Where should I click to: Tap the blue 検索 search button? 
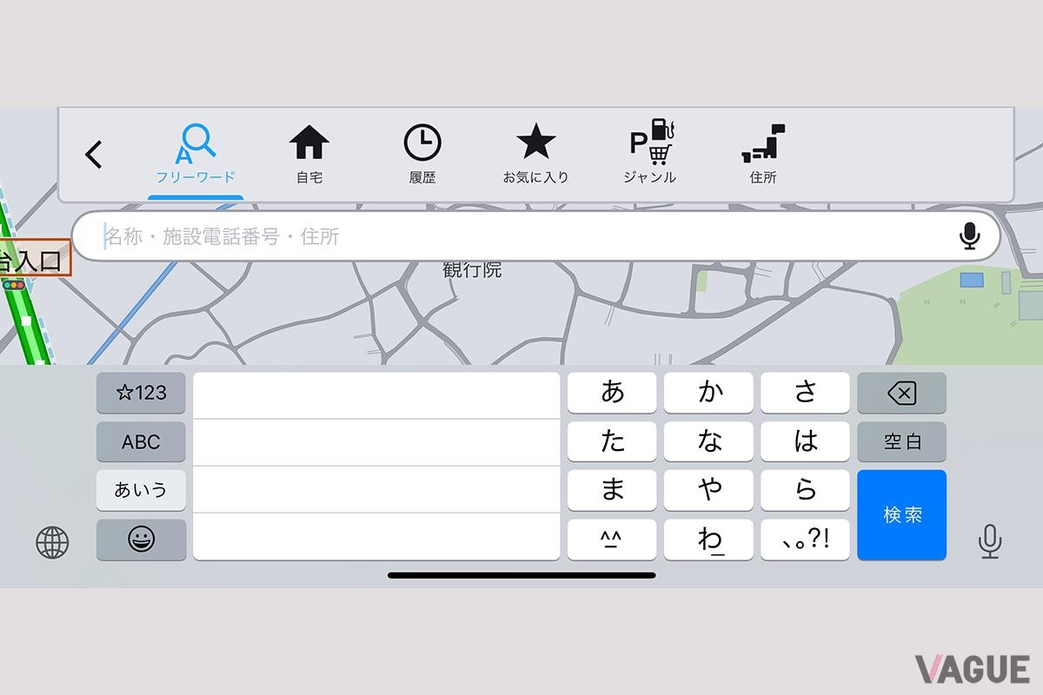coord(901,515)
